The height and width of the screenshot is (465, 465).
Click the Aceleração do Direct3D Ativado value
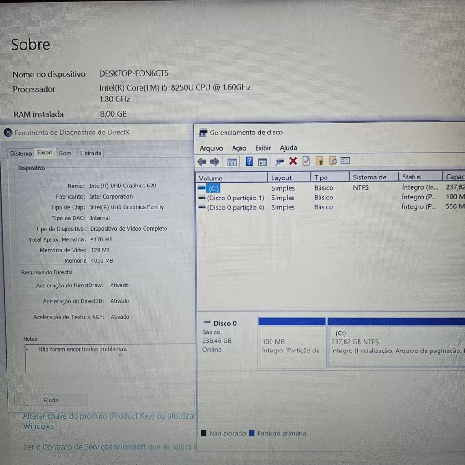coord(120,301)
